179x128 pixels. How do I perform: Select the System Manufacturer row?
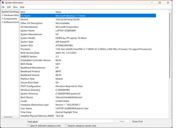[88, 34]
